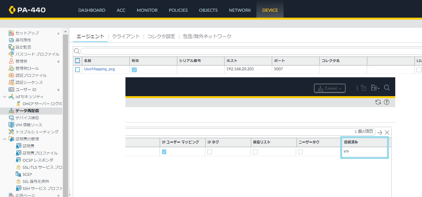Click the agent search input field
422x197 pixels.
point(251,51)
